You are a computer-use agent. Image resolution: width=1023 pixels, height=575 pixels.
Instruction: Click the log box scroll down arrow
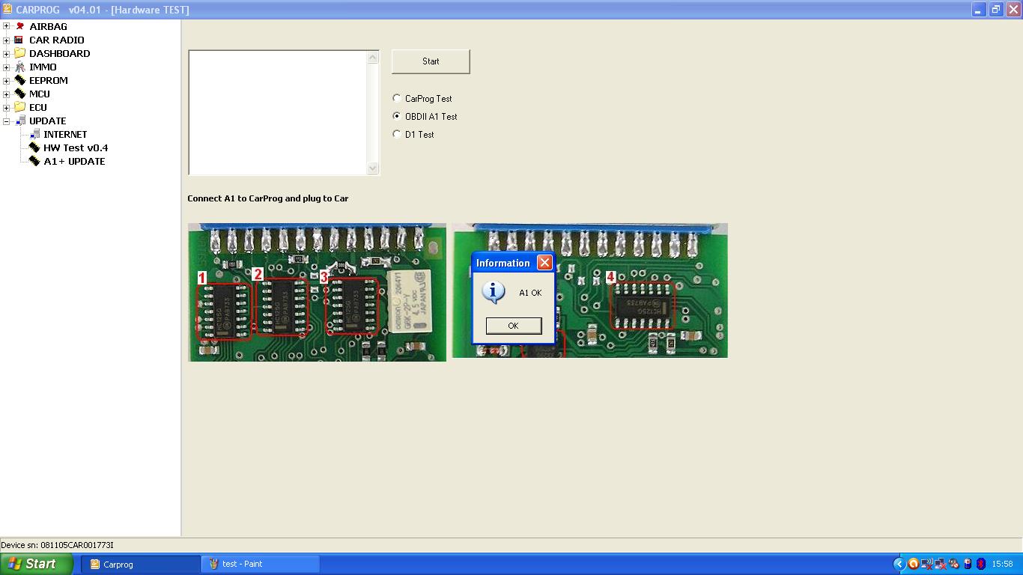(x=373, y=168)
